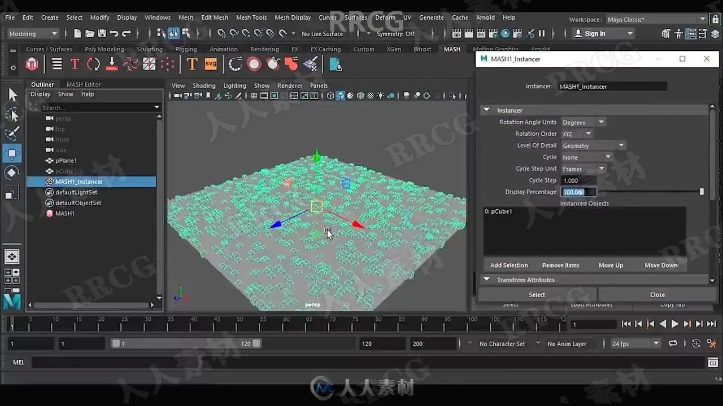
Task: Click the Display Percentage slider handle
Action: click(702, 192)
